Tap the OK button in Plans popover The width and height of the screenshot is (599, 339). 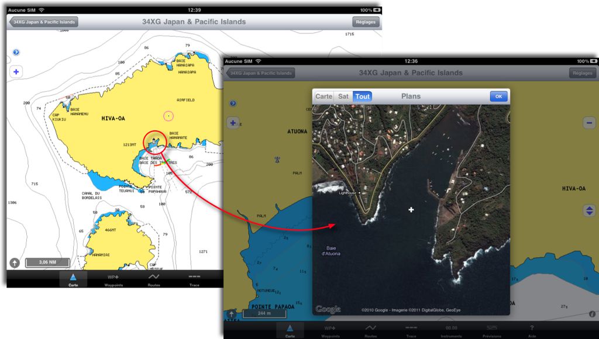tap(498, 96)
